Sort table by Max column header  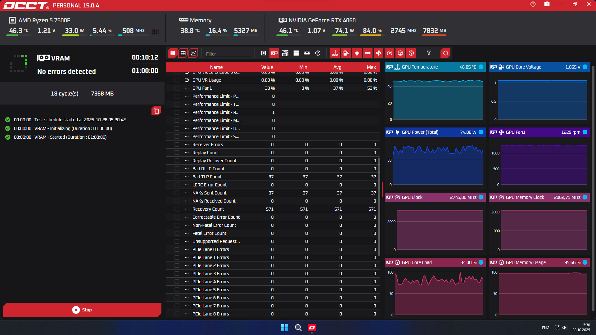pos(371,67)
